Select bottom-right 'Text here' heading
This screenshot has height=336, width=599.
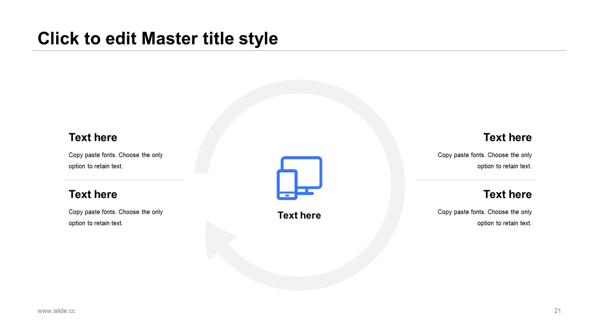pyautogui.click(x=507, y=194)
